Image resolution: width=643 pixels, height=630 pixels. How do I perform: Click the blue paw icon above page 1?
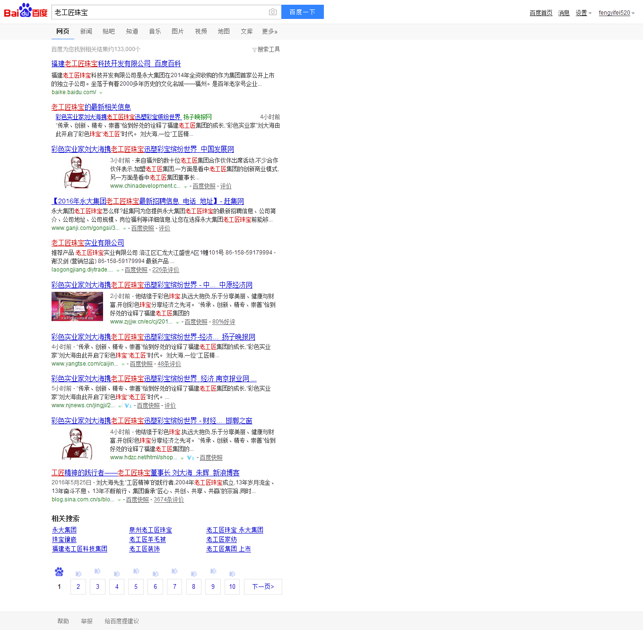(59, 572)
